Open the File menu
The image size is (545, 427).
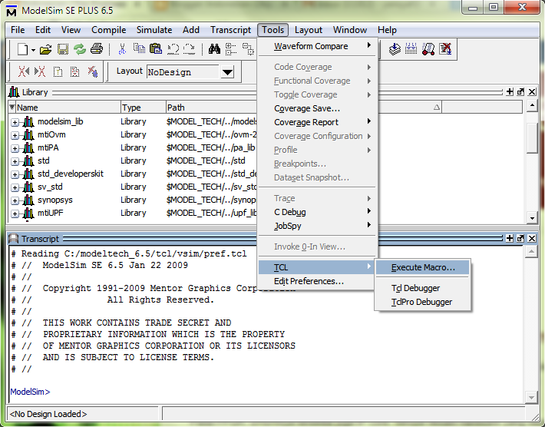coord(18,30)
